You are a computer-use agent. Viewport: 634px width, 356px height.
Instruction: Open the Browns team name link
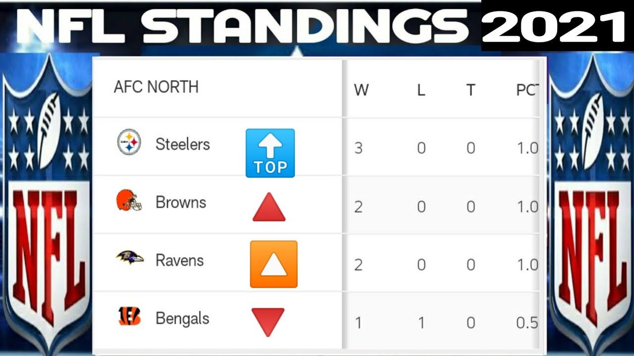181,202
